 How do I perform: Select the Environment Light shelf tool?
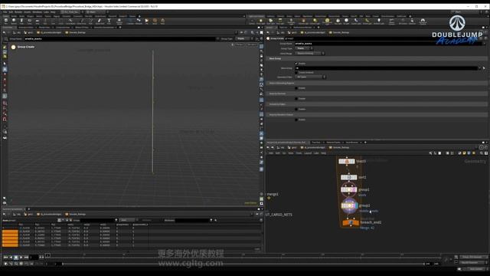point(327,21)
